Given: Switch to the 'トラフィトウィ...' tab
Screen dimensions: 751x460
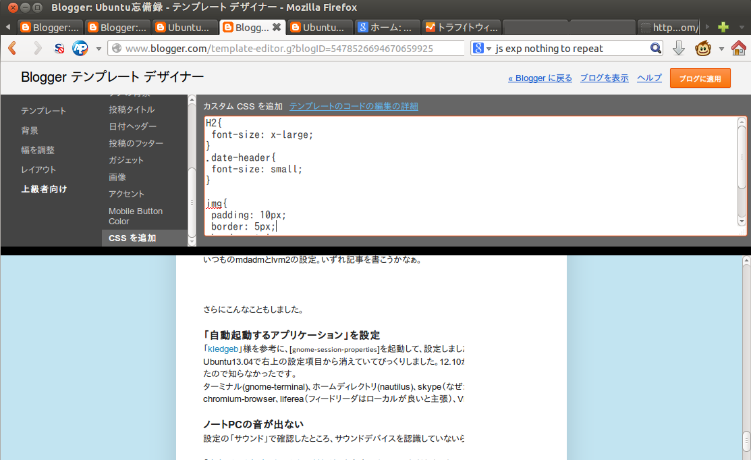Looking at the screenshot, I should point(462,27).
